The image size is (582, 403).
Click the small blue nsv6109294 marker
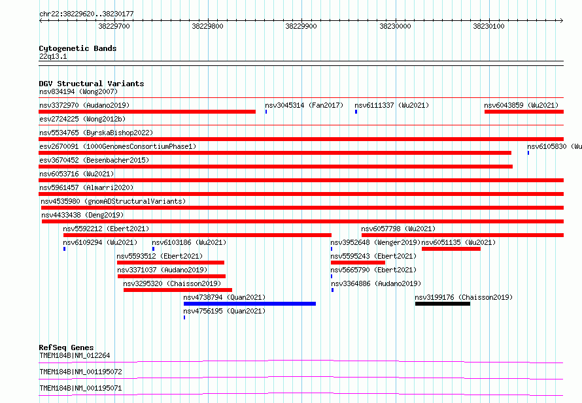tap(65, 249)
